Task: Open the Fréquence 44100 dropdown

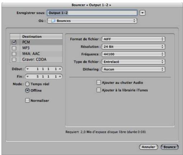Action: [x=133, y=54]
